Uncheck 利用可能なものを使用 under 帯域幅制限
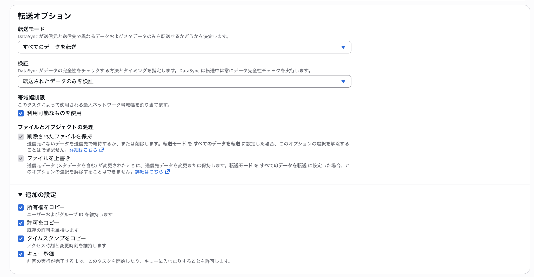The height and width of the screenshot is (277, 534). pos(21,113)
